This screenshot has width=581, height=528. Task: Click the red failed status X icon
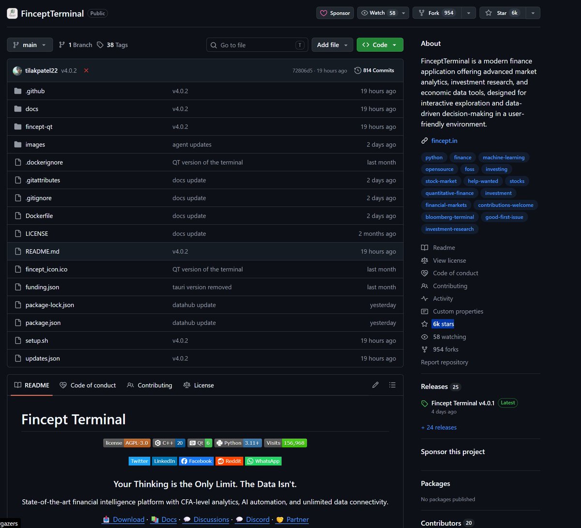(x=86, y=71)
